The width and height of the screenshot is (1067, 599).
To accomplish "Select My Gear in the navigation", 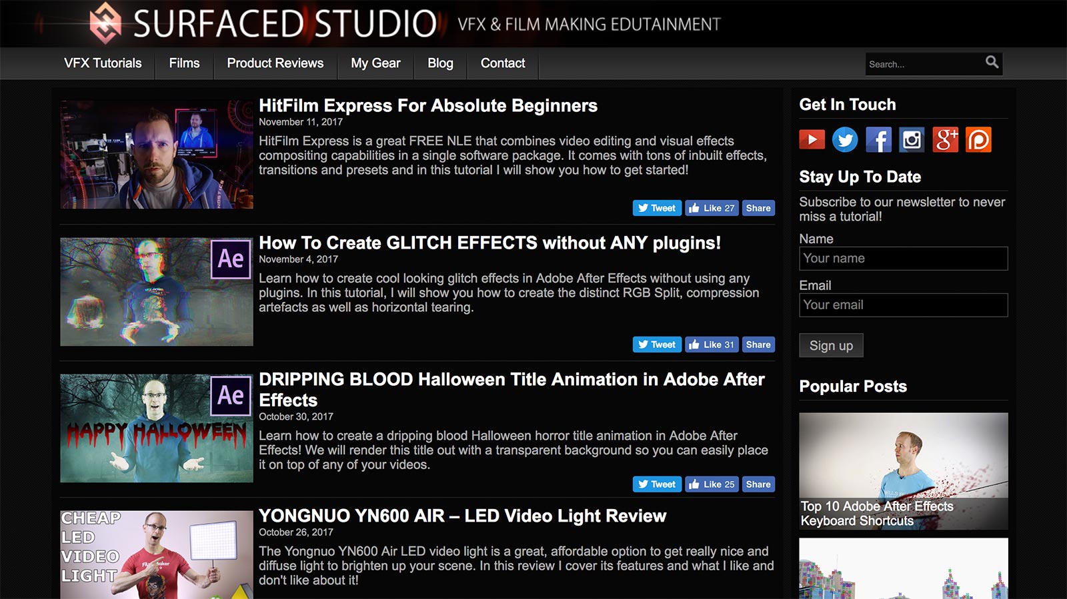I will click(x=375, y=63).
